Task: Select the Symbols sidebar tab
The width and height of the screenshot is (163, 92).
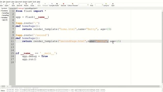Action: (x=4, y=8)
